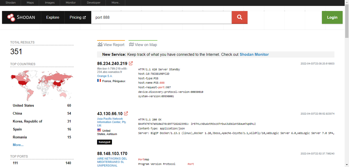Open the Maps top menu item
The image size is (349, 167).
click(x=30, y=3)
